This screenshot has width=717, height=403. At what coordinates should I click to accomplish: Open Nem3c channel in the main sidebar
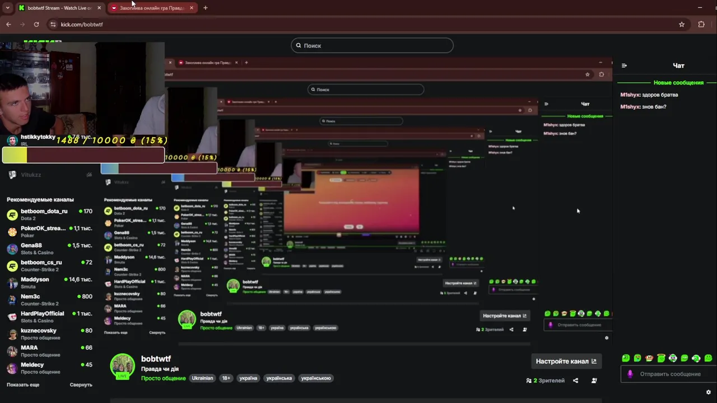[x=49, y=300]
